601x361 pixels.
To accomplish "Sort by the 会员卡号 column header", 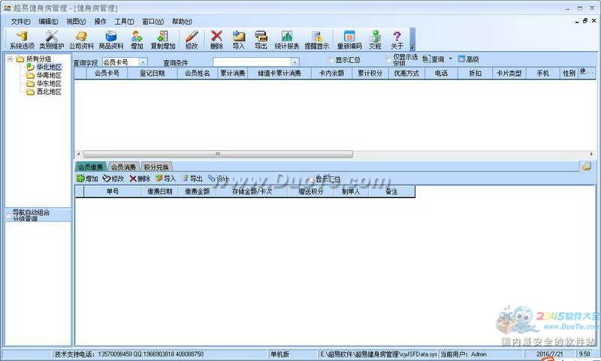I will [107, 73].
